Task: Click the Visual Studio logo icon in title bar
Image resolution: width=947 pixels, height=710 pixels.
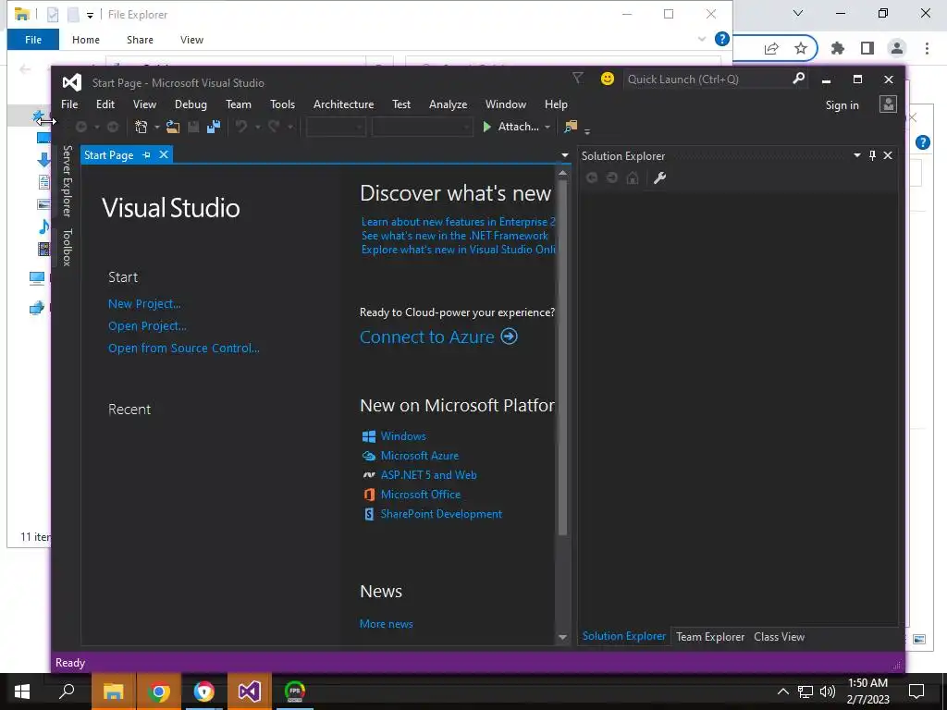Action: tap(72, 82)
